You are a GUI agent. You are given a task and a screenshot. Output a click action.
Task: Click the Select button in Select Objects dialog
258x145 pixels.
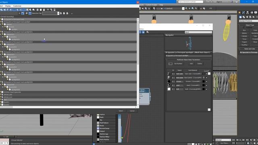121,111
